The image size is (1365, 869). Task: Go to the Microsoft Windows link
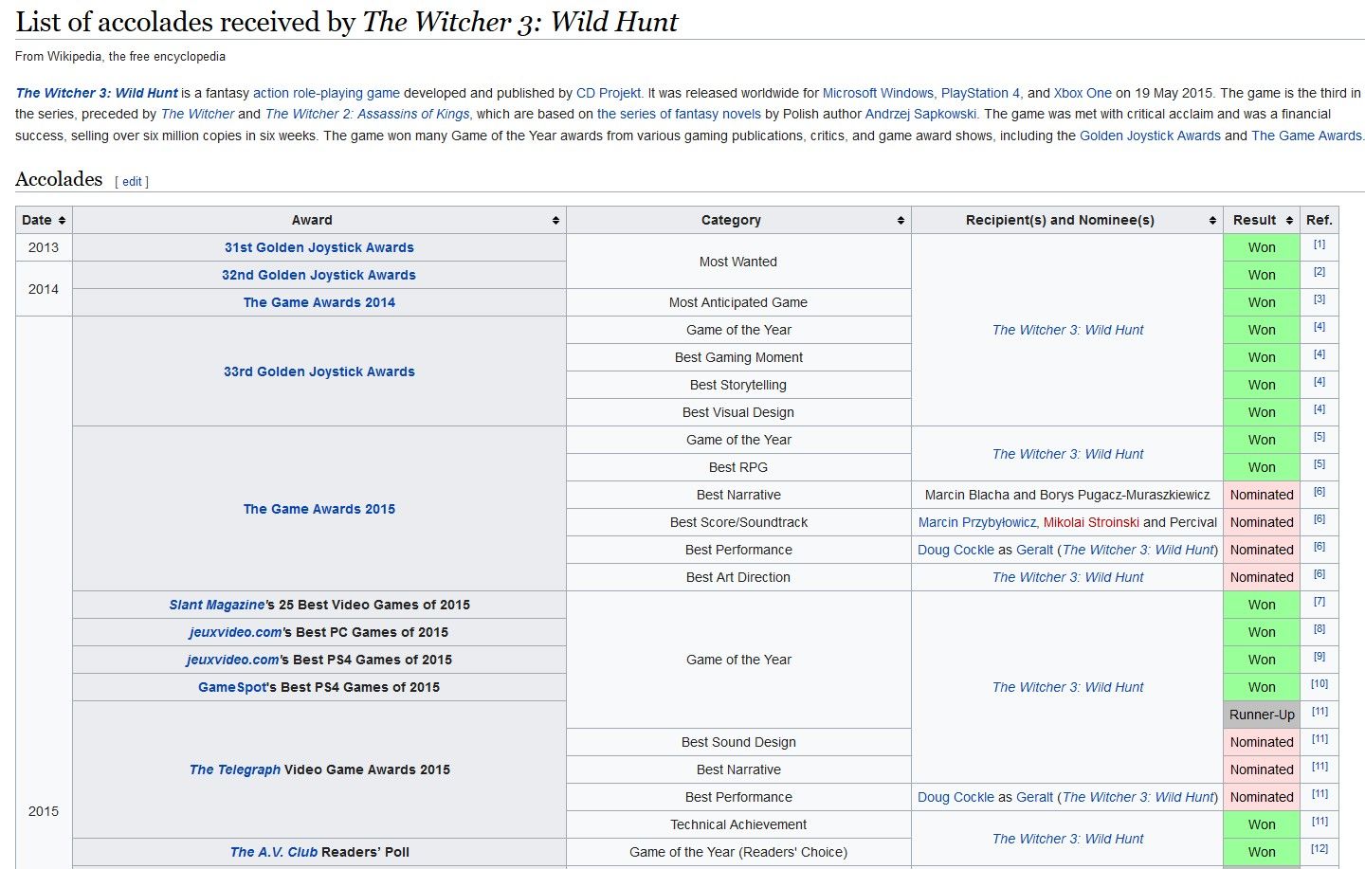click(x=878, y=93)
